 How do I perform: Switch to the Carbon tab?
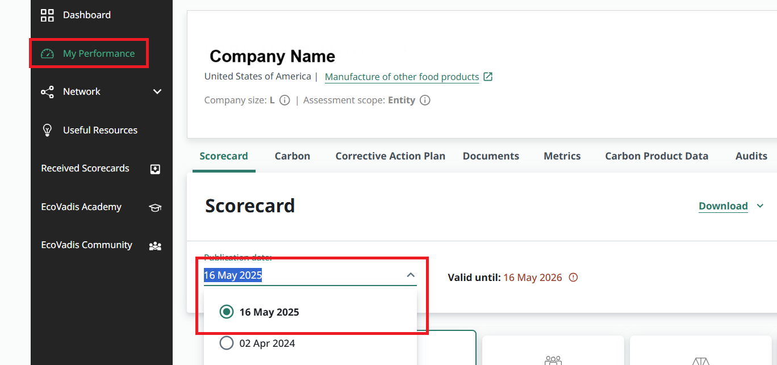pos(293,156)
